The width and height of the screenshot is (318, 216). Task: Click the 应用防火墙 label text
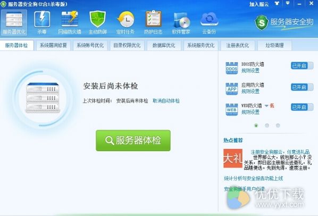[x=253, y=85]
